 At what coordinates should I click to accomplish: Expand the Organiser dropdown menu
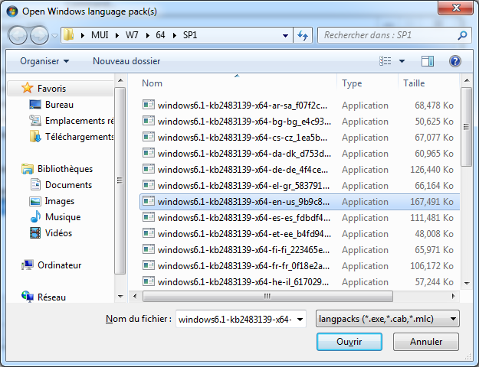(44, 61)
